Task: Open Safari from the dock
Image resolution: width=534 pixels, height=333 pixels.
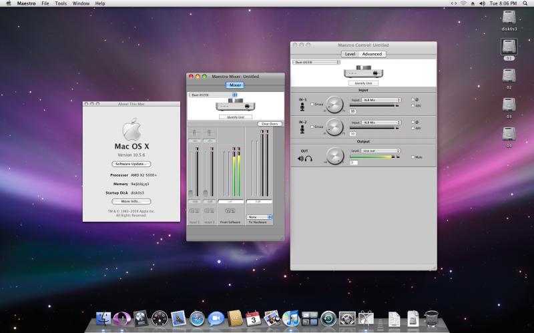Action: pyautogui.click(x=197, y=318)
